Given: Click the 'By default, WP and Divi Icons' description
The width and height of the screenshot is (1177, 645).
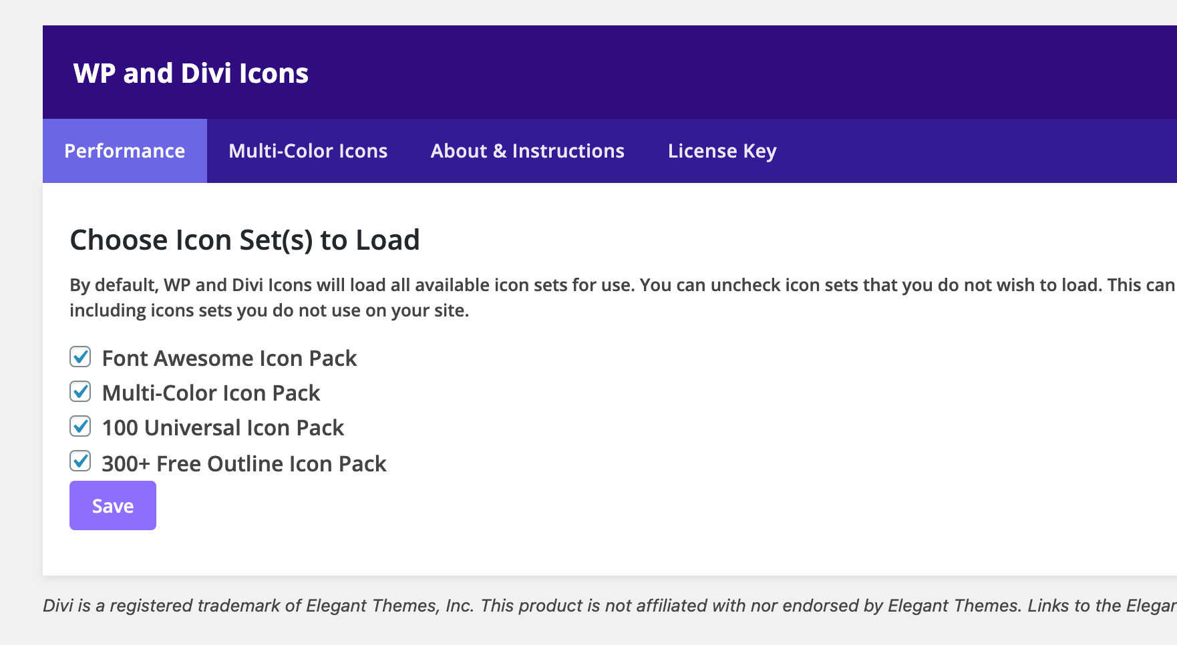Looking at the screenshot, I should (623, 298).
